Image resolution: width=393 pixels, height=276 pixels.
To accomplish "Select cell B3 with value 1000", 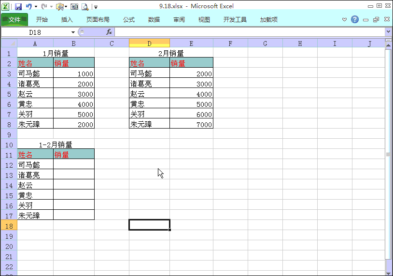I will click(x=74, y=73).
